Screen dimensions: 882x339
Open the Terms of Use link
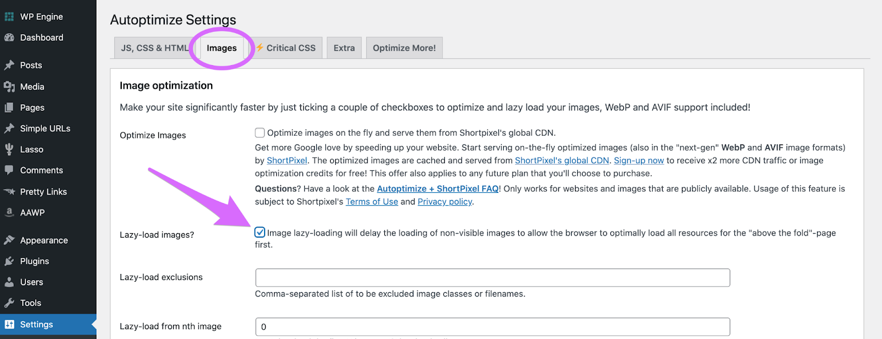(372, 202)
